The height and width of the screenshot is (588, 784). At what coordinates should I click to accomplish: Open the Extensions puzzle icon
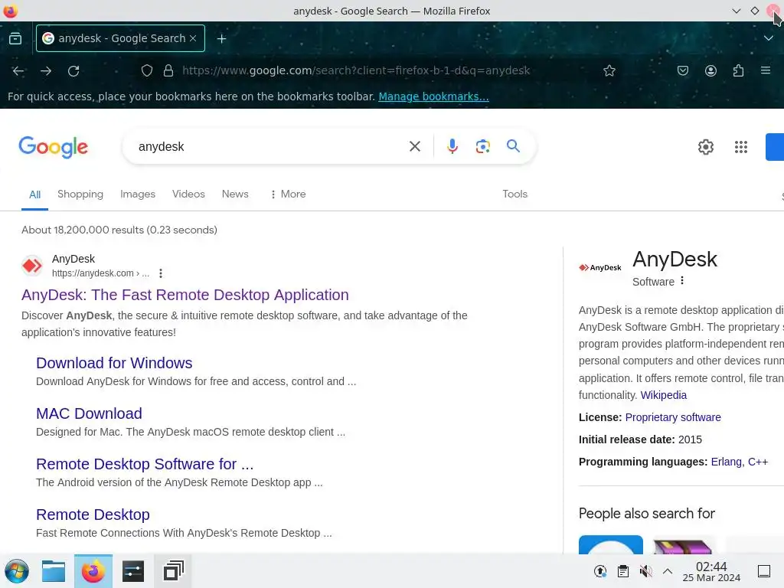coord(738,70)
